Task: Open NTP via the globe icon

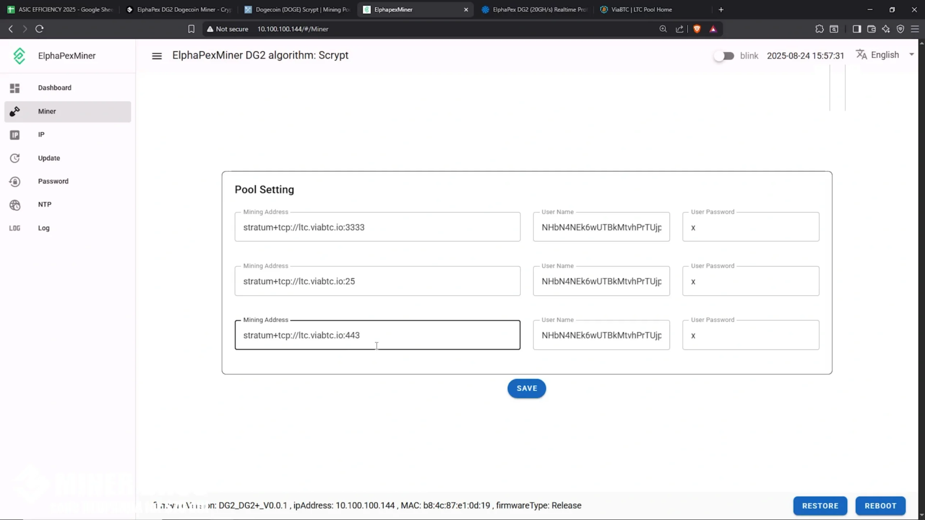Action: coord(14,204)
